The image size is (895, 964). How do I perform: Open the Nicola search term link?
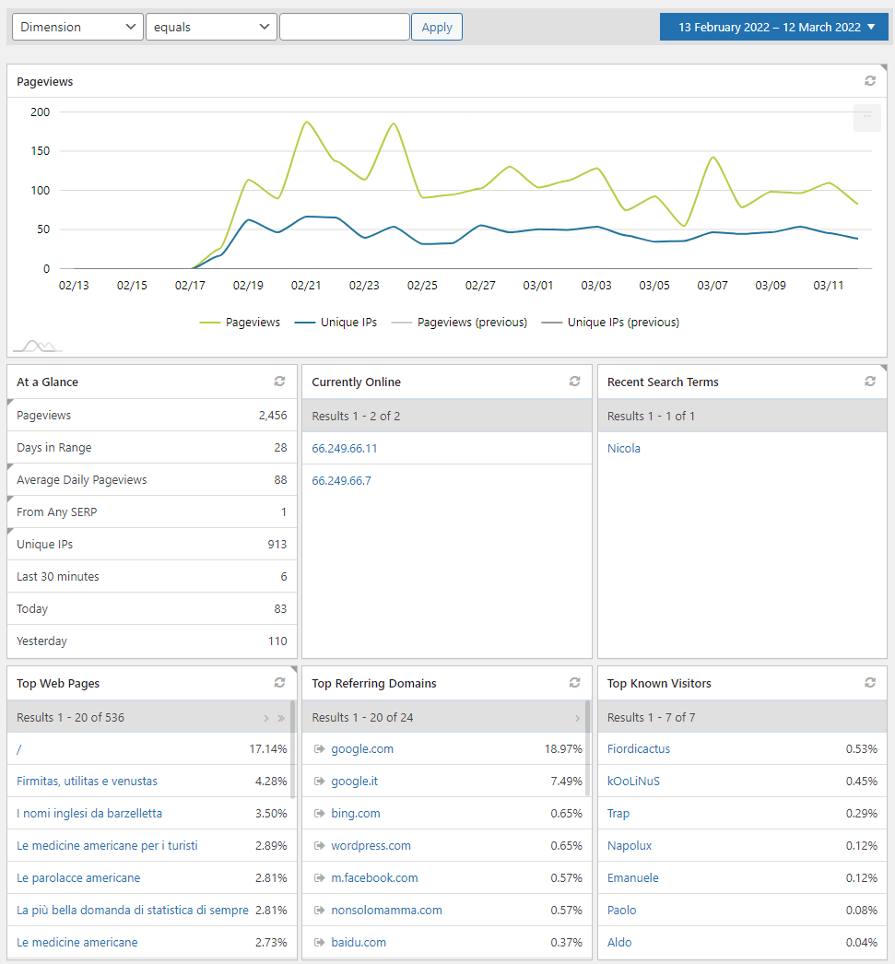click(x=624, y=448)
